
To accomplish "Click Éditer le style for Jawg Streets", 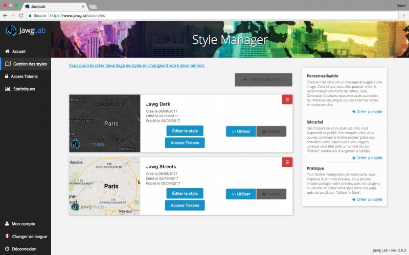I will pos(185,193).
